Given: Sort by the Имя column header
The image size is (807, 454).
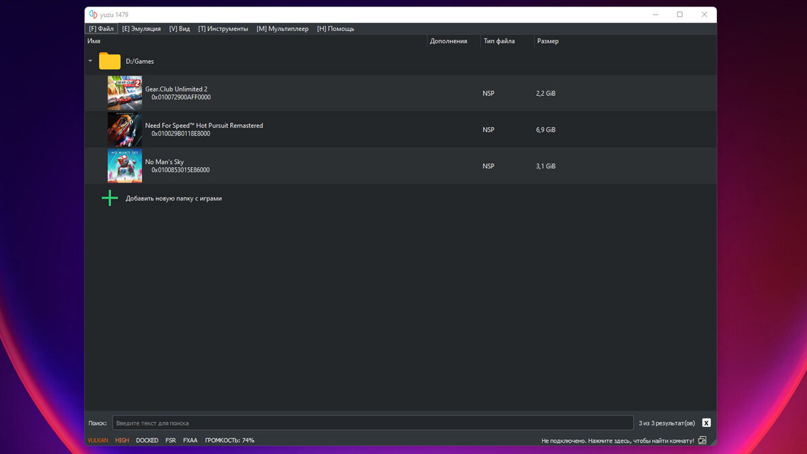Looking at the screenshot, I should 93,41.
